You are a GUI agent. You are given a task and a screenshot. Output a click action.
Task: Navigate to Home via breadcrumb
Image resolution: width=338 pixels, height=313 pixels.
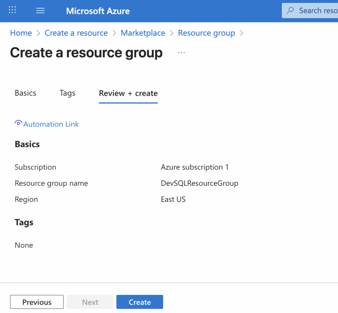21,33
